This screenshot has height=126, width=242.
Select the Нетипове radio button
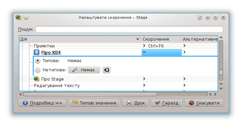pyautogui.click(x=38, y=70)
